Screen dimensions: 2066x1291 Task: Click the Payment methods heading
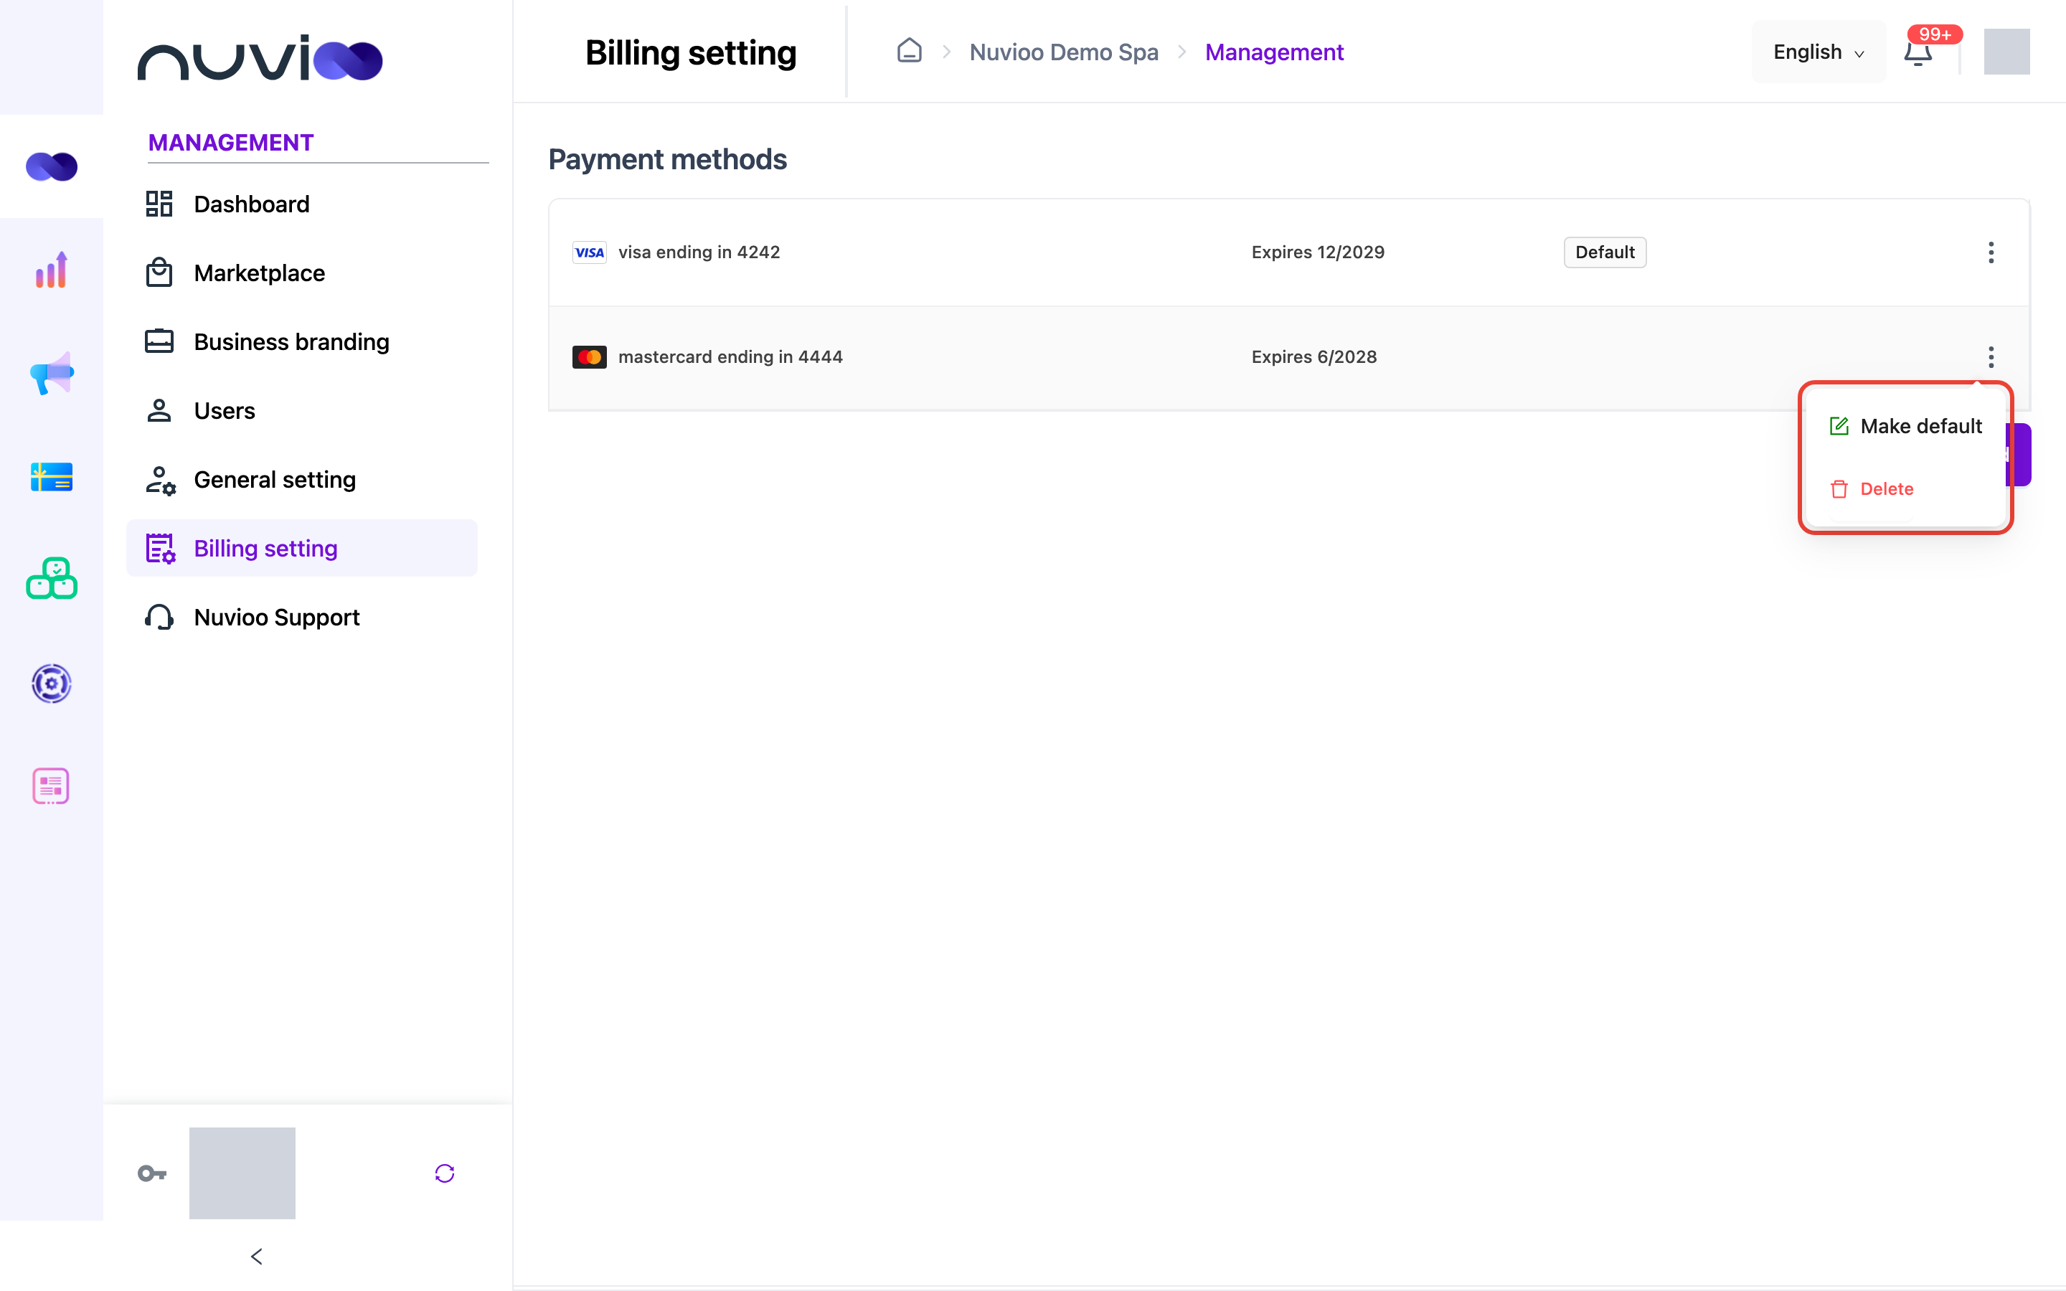[668, 160]
